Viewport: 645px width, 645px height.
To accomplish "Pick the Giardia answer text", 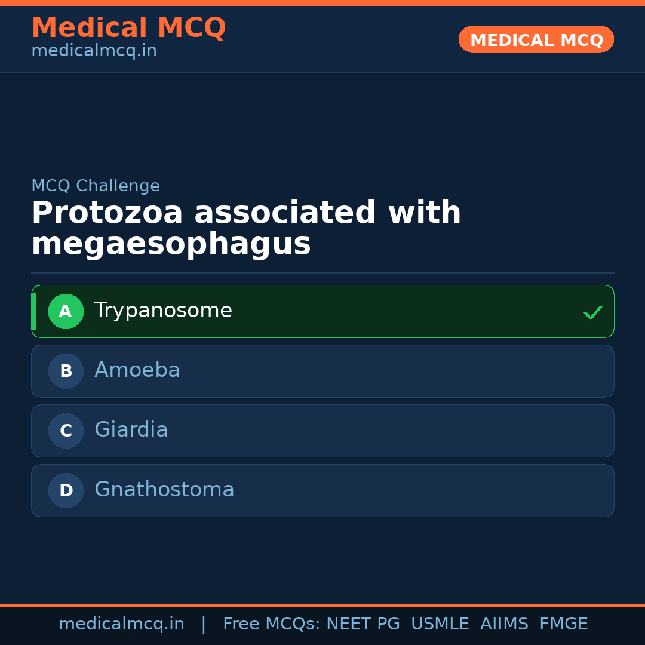I will [131, 430].
